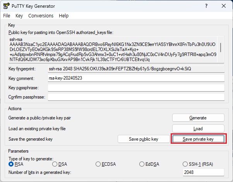Click Save private key button
The image size is (233, 182).
pyautogui.click(x=198, y=139)
